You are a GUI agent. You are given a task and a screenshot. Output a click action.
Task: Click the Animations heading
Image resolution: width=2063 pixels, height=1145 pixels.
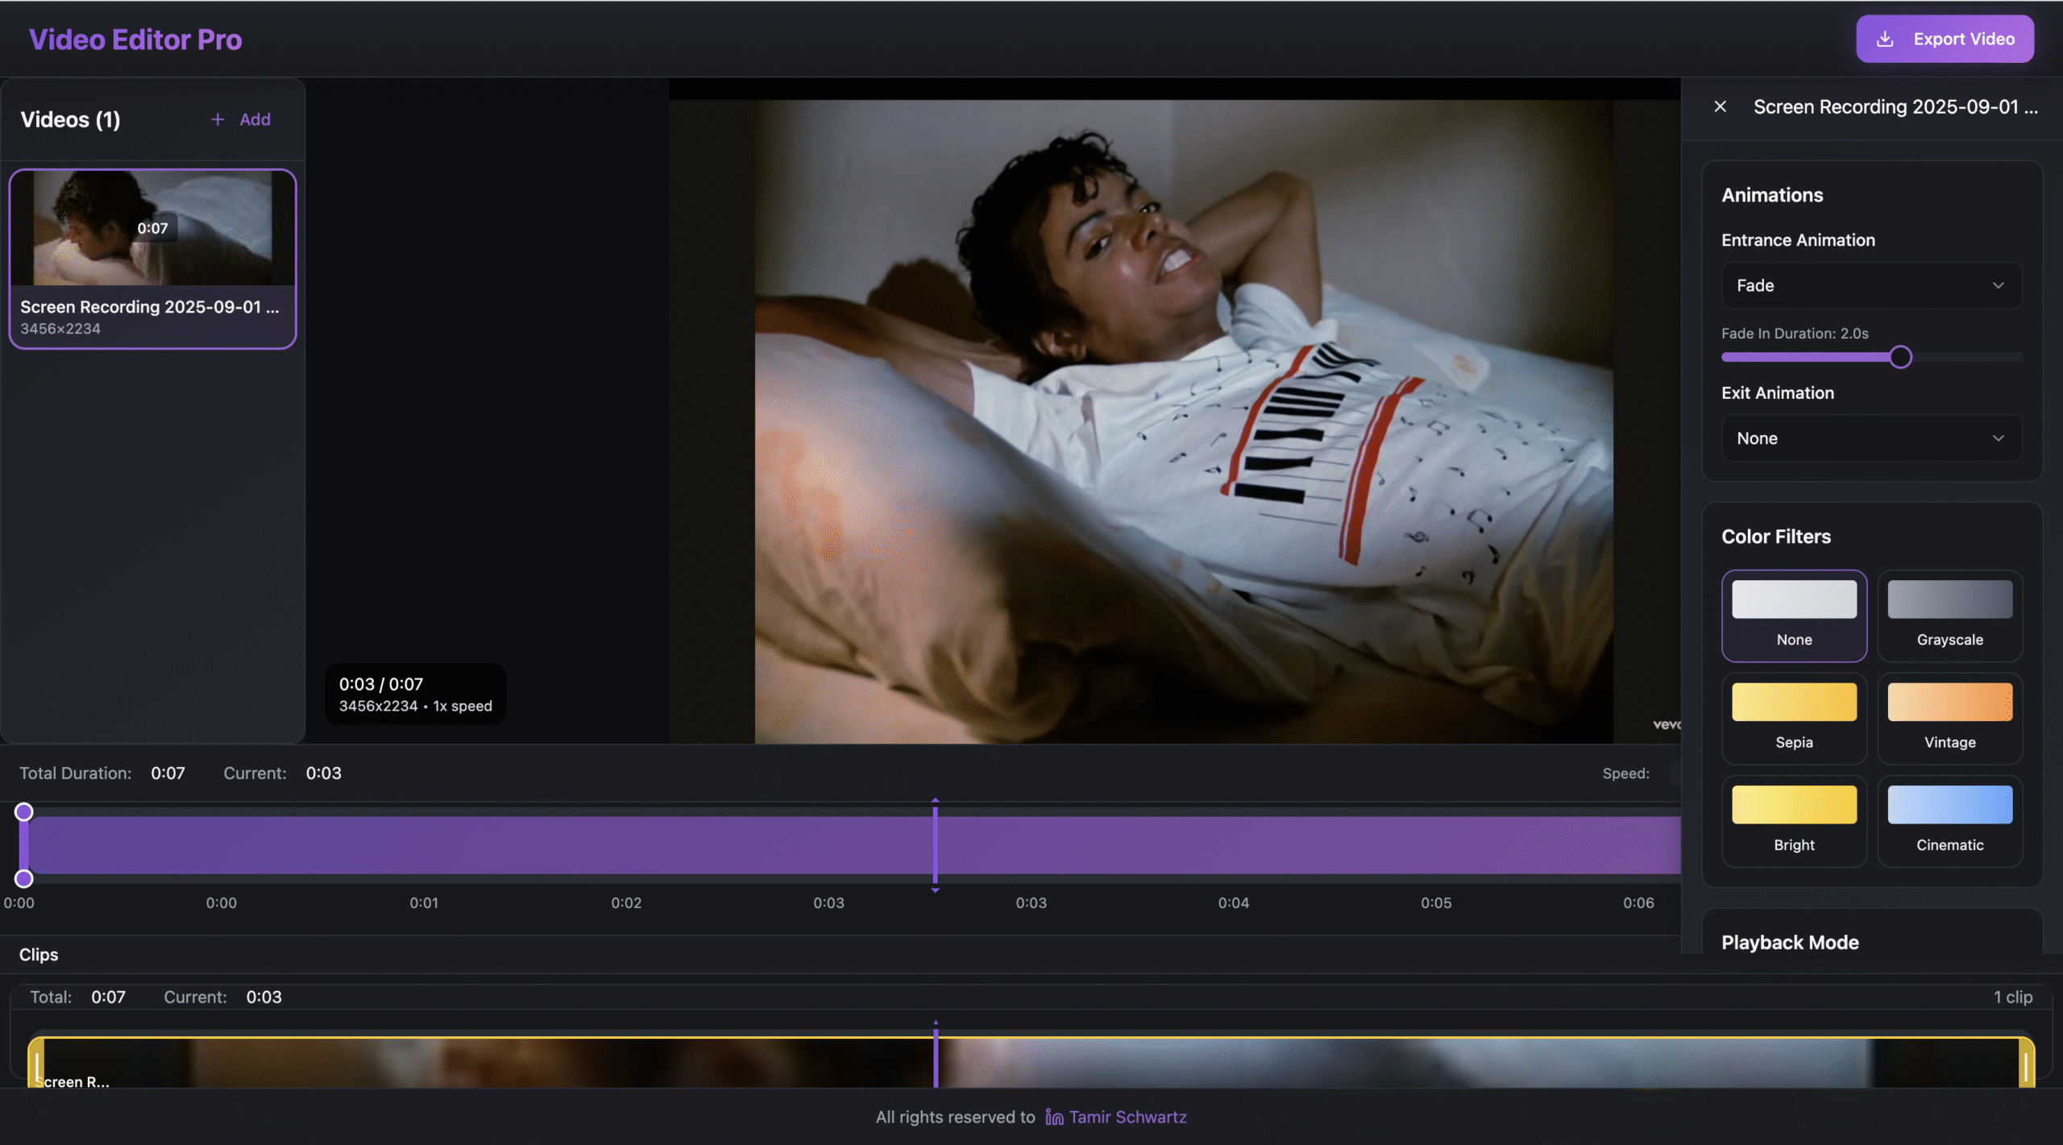(x=1772, y=195)
